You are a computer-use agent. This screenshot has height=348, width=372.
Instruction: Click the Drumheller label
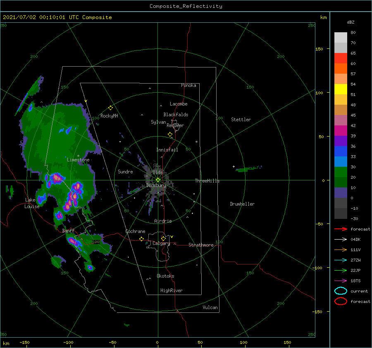pos(242,204)
